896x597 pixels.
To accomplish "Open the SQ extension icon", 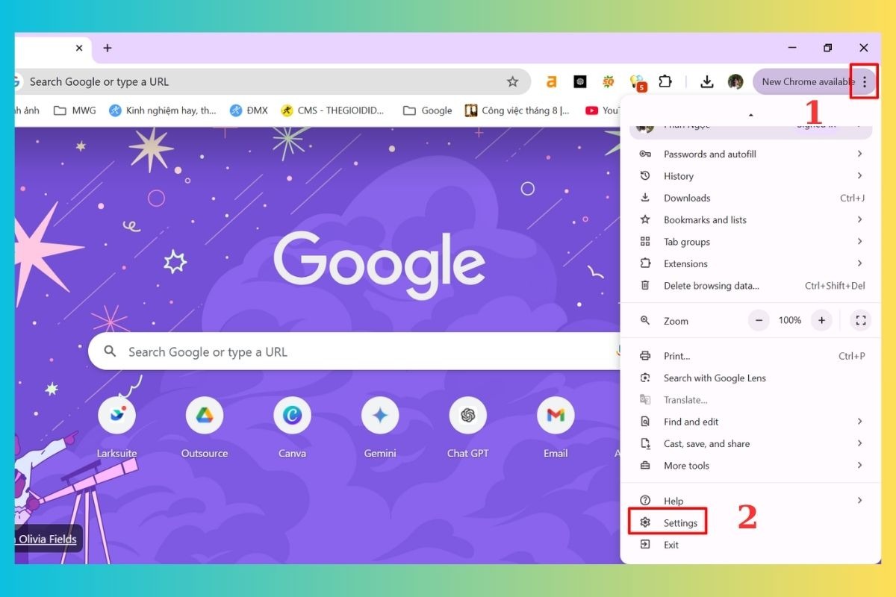I will click(x=609, y=82).
